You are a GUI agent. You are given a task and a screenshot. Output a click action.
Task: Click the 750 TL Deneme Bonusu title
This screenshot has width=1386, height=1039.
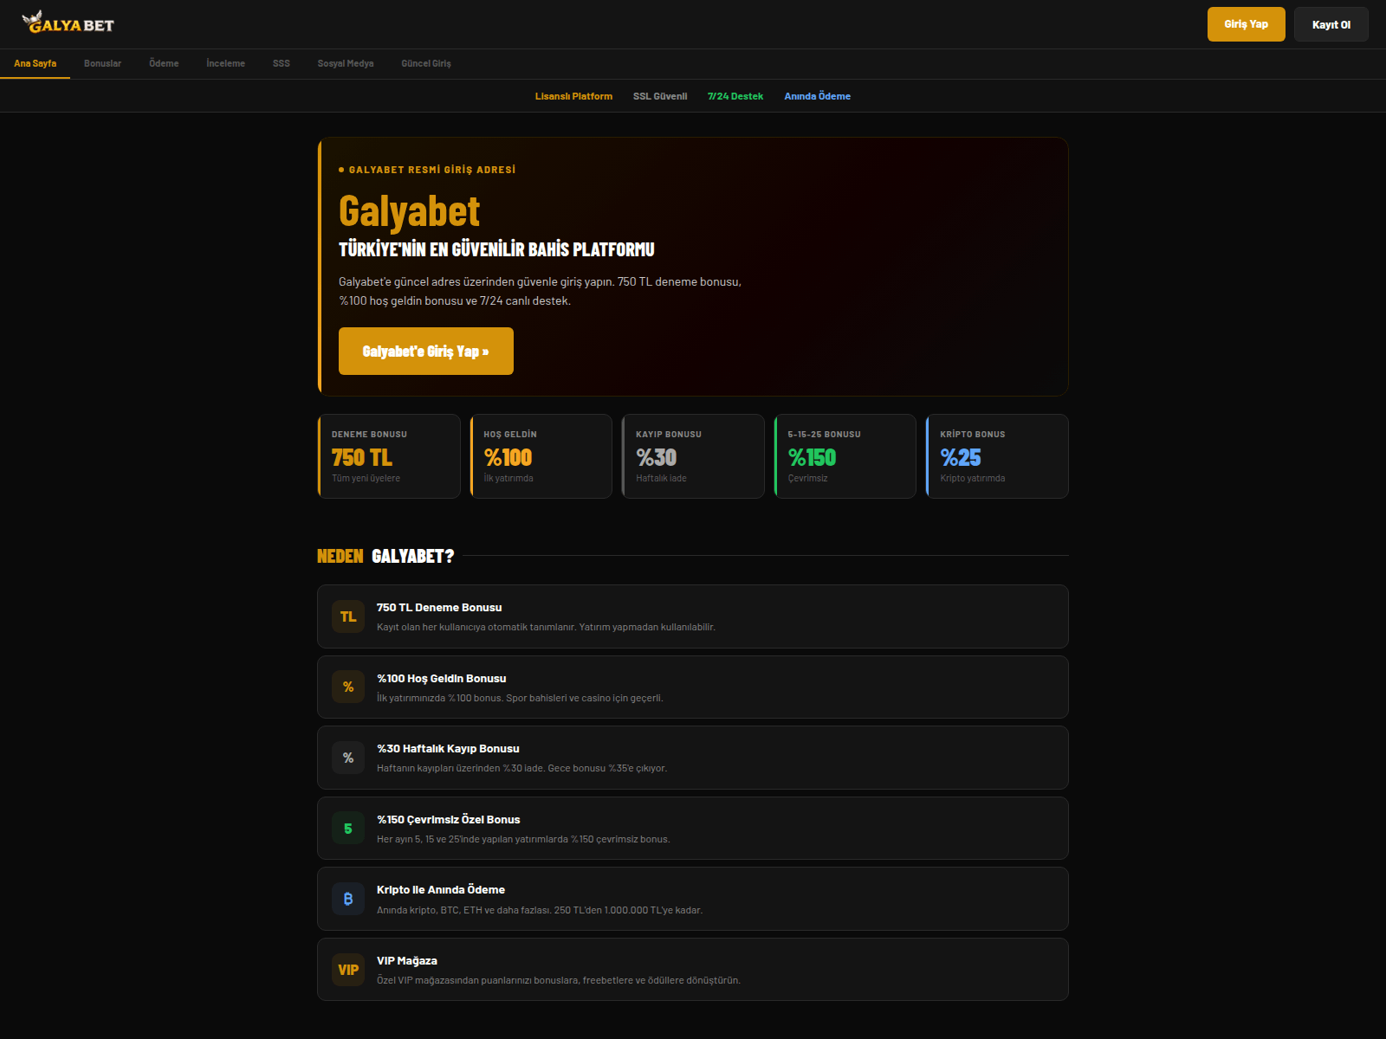point(439,608)
